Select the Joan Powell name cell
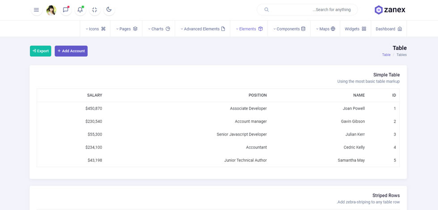This screenshot has width=438, height=210. pos(354,108)
